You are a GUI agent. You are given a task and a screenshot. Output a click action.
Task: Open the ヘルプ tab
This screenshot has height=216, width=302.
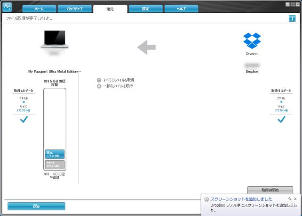pyautogui.click(x=181, y=9)
